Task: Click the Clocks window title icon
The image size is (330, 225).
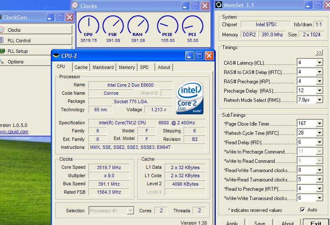Action: coord(75,5)
